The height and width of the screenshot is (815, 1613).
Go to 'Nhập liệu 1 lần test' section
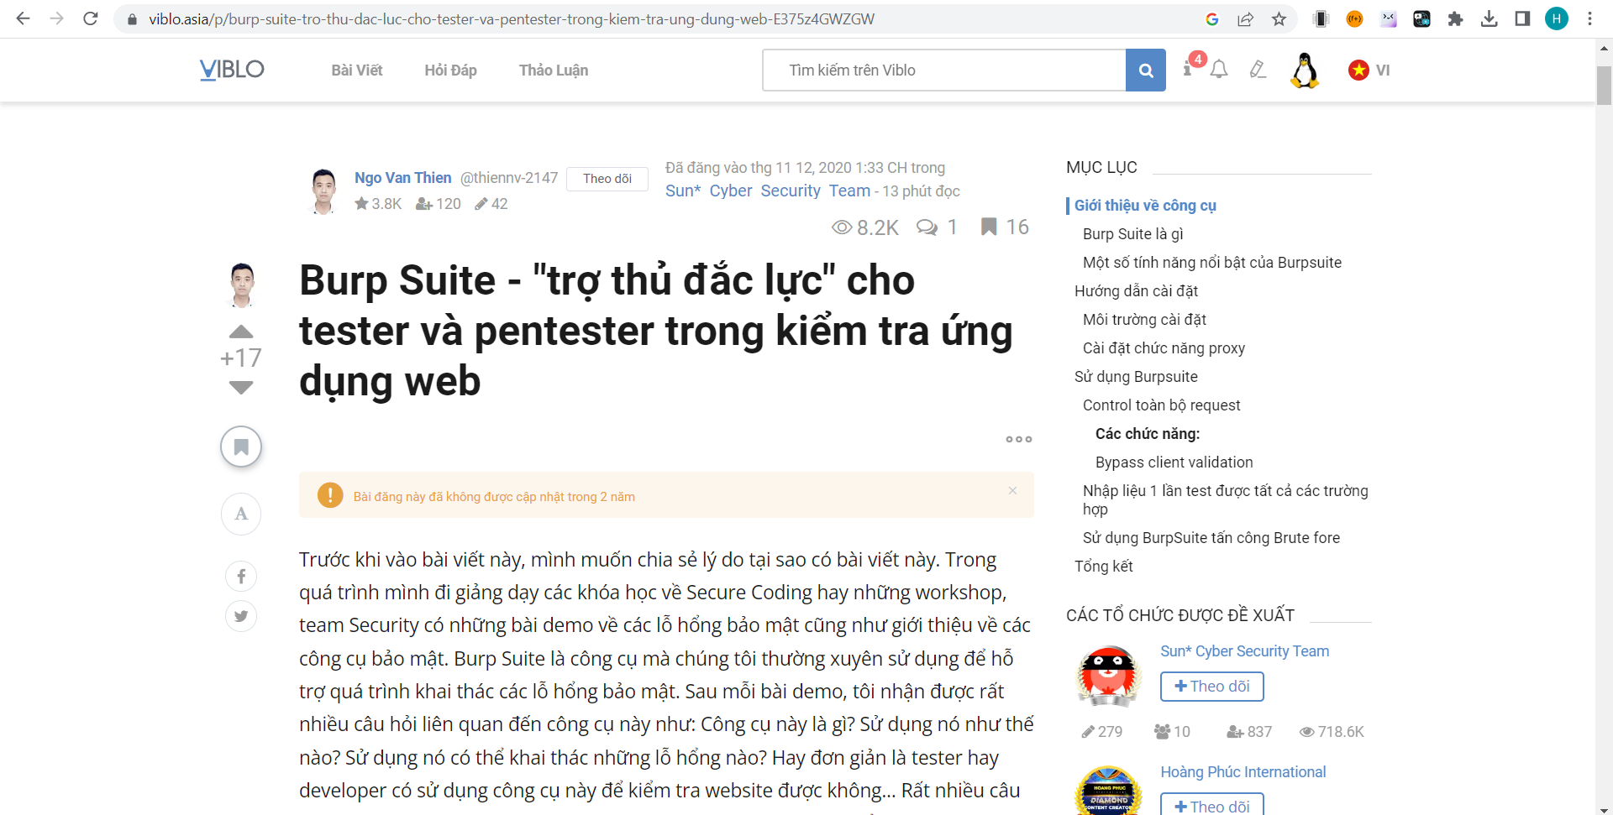click(x=1225, y=499)
